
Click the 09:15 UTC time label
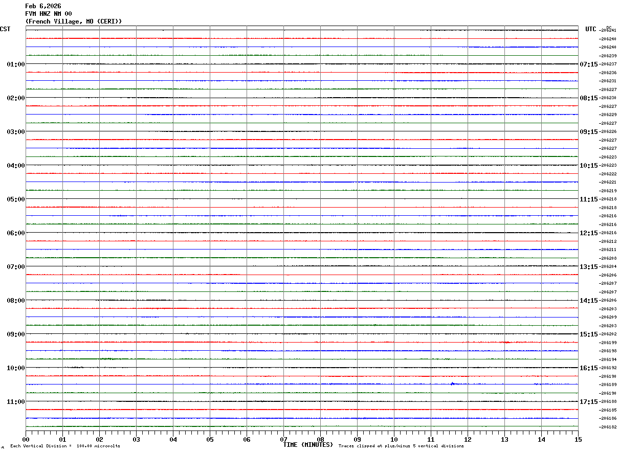588,131
